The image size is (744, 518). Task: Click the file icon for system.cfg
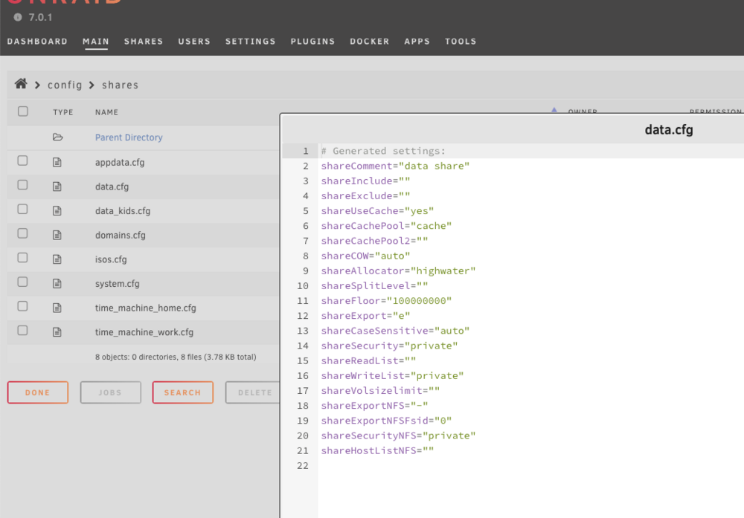[x=57, y=283]
